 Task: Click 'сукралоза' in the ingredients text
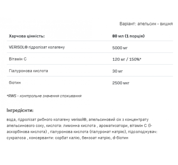pyautogui.click(x=16, y=138)
